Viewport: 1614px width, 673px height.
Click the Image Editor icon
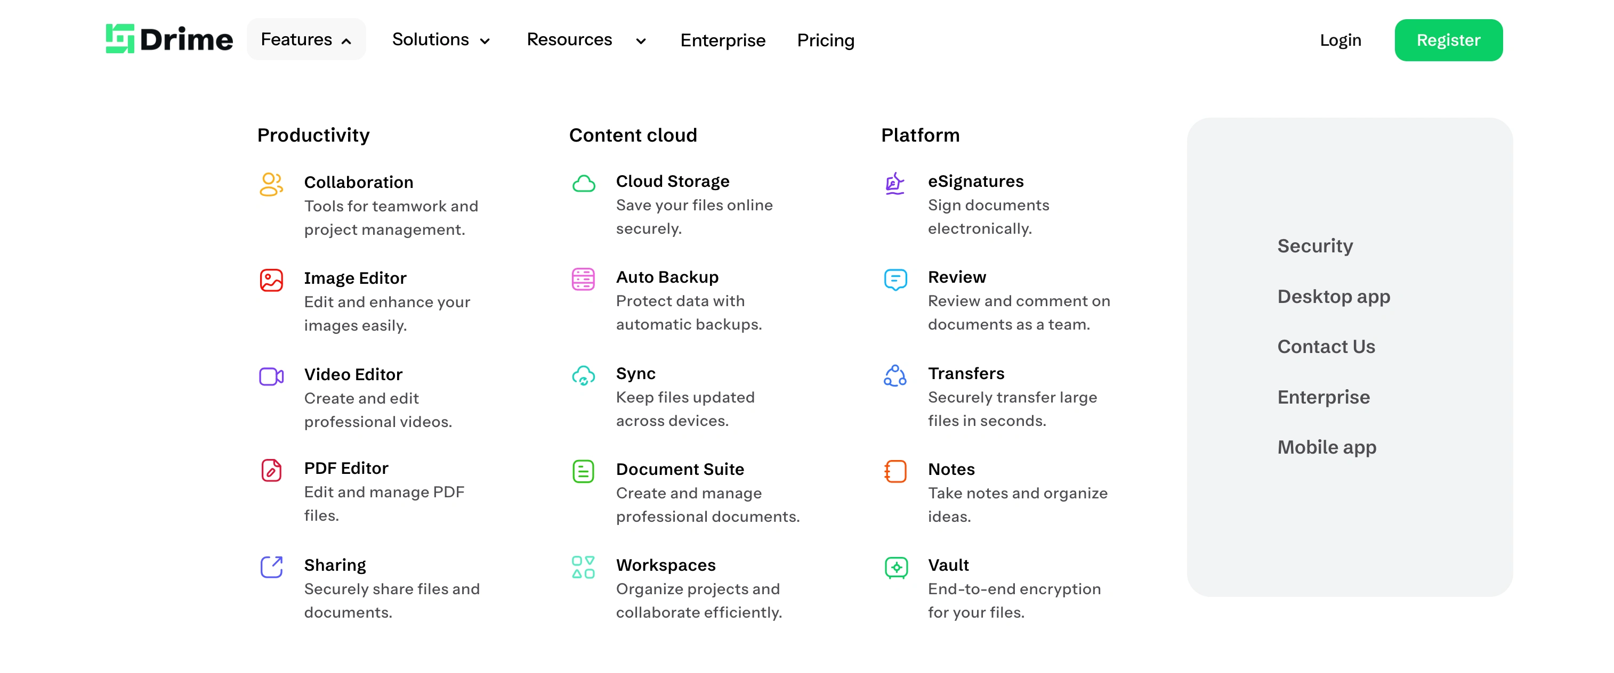[x=271, y=280]
